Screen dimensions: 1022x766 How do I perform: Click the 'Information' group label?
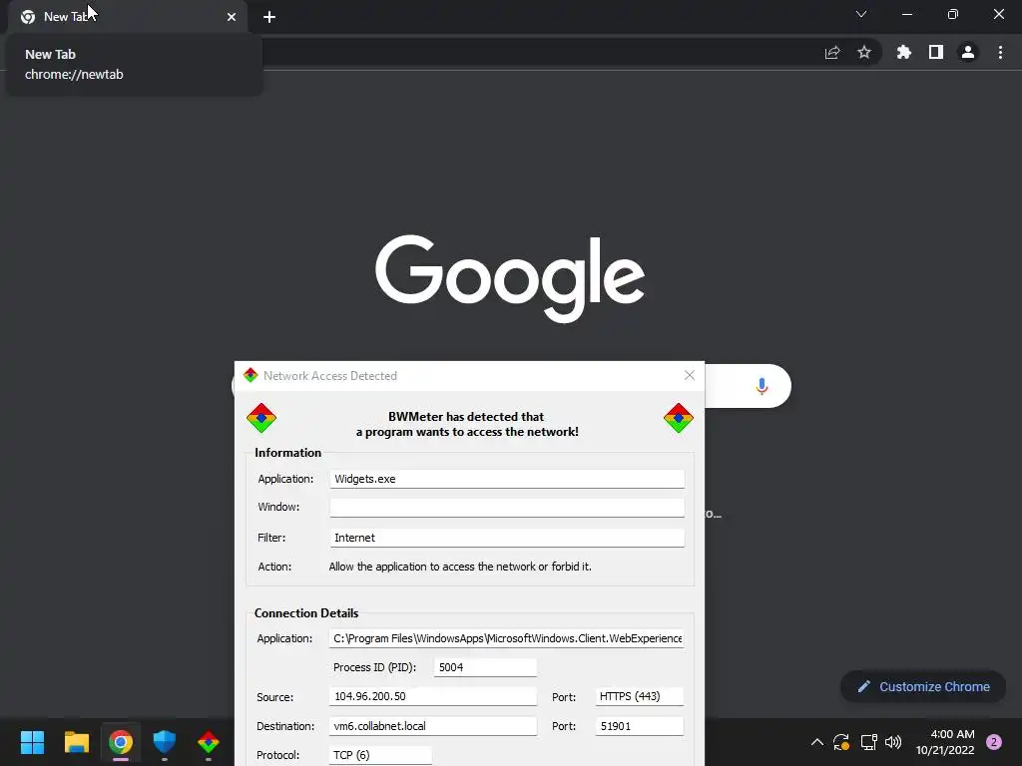pyautogui.click(x=288, y=453)
